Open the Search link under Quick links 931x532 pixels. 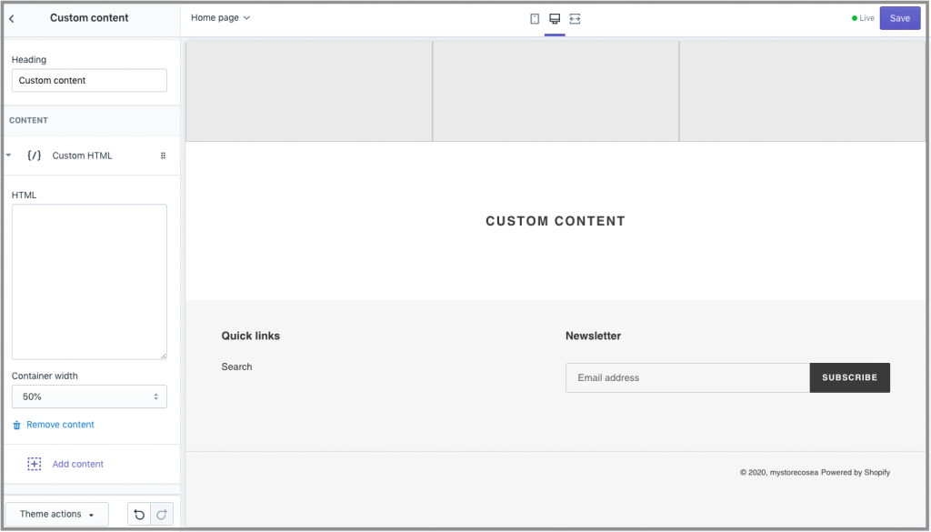point(236,366)
